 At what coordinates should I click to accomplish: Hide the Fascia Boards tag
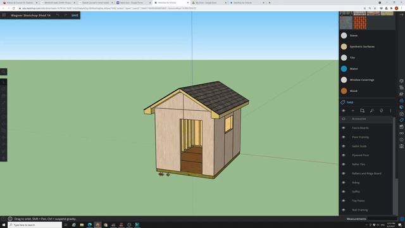point(344,128)
